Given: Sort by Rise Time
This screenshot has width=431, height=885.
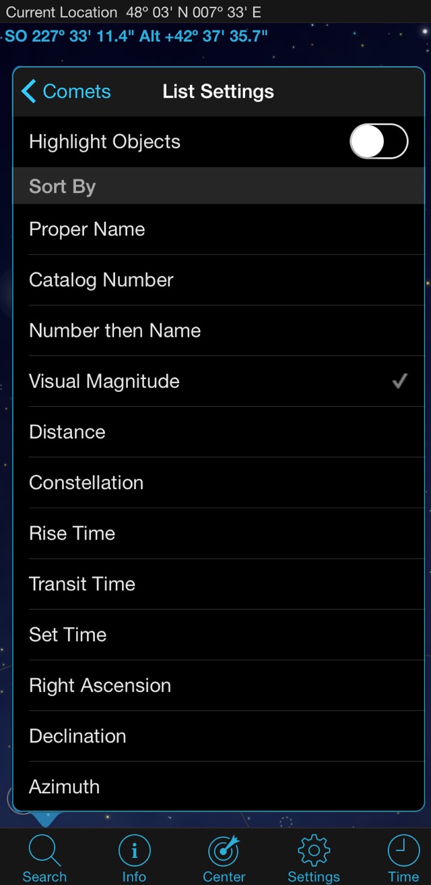Looking at the screenshot, I should point(72,533).
